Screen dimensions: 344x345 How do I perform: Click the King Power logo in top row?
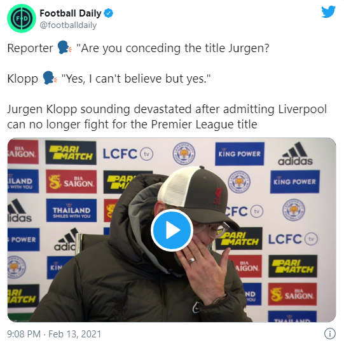coord(240,154)
